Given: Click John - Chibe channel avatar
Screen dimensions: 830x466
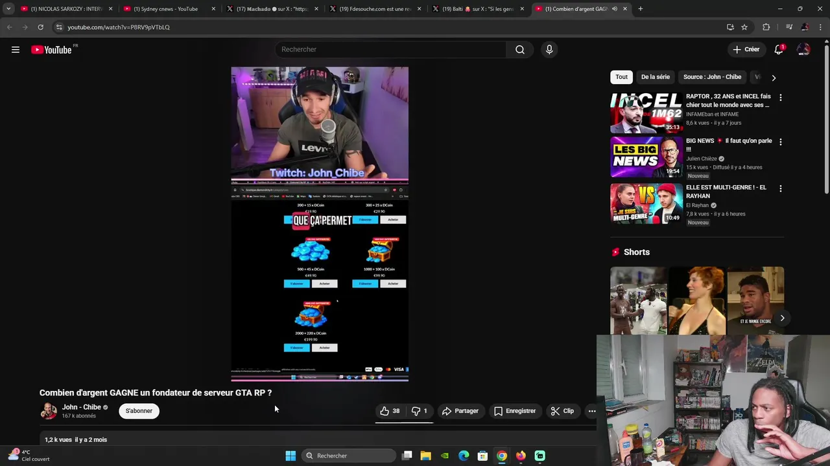Looking at the screenshot, I should pyautogui.click(x=48, y=411).
